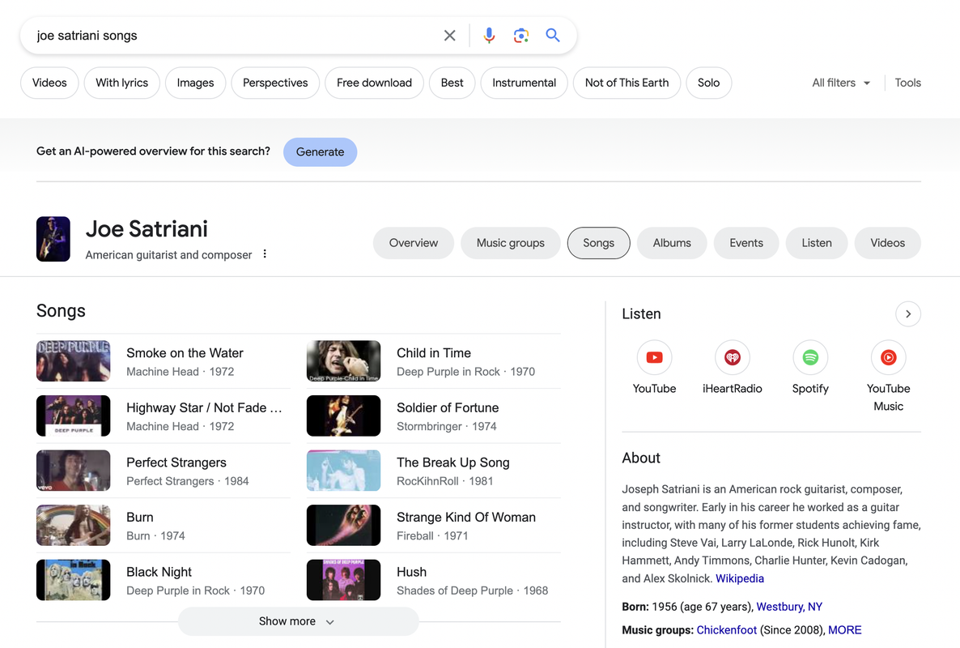The width and height of the screenshot is (960, 648).
Task: Show MORE music groups
Action: coord(845,629)
